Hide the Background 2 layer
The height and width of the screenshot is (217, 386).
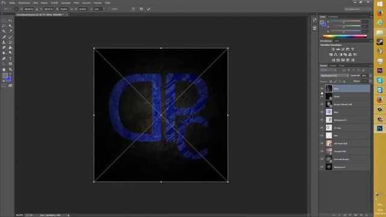pos(321,120)
